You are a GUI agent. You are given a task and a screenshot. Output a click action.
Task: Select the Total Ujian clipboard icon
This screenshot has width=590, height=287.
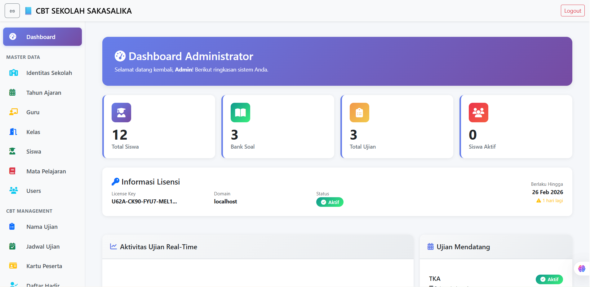(x=359, y=113)
